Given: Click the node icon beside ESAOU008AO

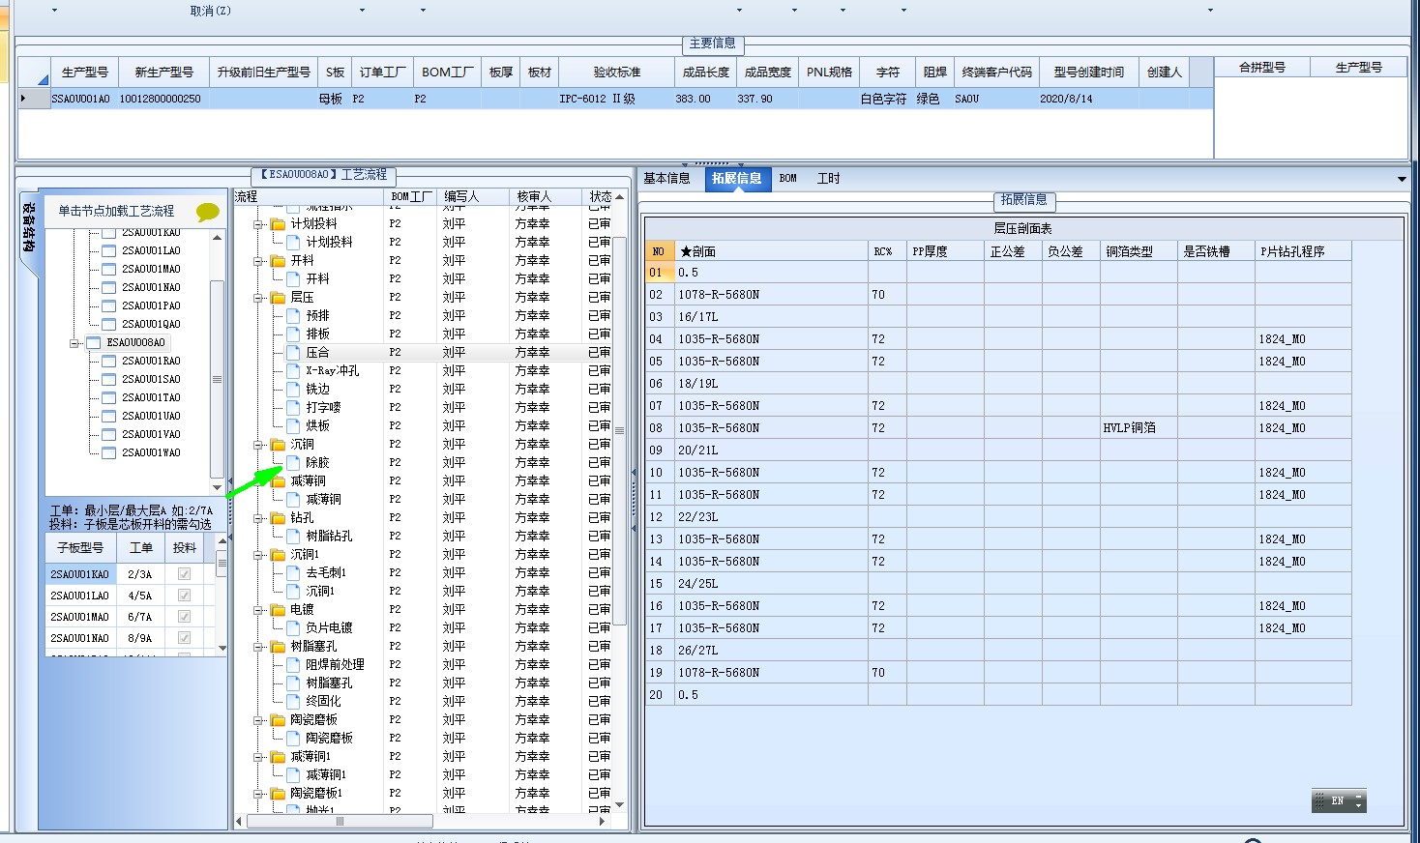Looking at the screenshot, I should coord(94,343).
